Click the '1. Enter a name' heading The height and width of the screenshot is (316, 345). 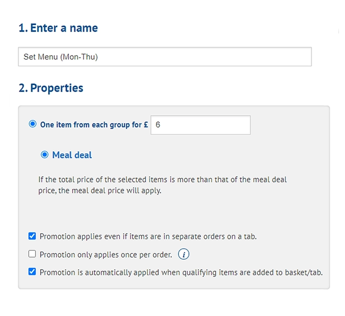point(58,28)
